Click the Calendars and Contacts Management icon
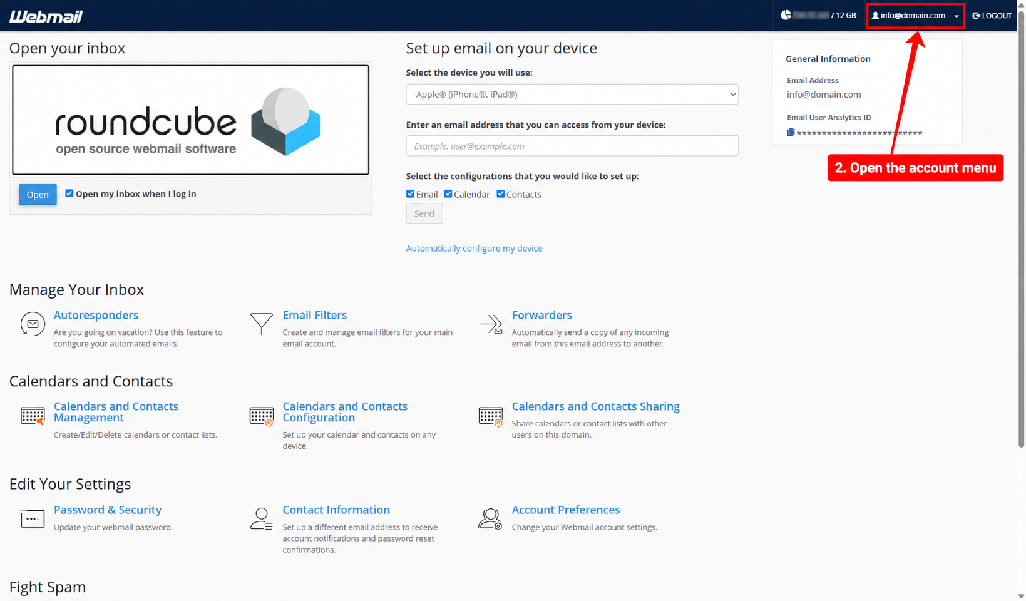Viewport: 1026px width, 601px height. (x=33, y=416)
